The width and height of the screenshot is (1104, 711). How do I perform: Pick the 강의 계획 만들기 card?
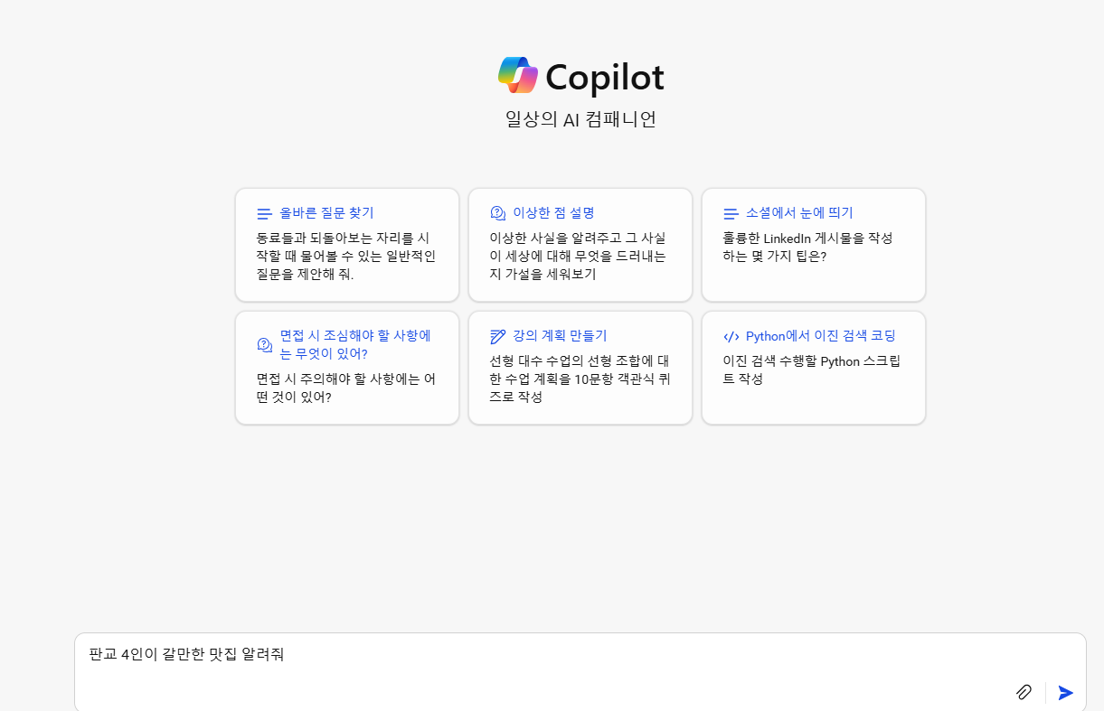[x=580, y=368]
